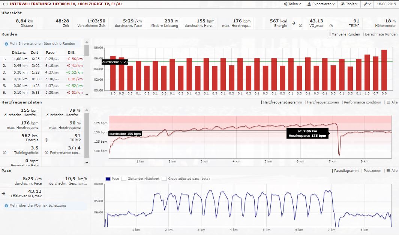Click the Runden table scrollbar thumb

(87, 50)
